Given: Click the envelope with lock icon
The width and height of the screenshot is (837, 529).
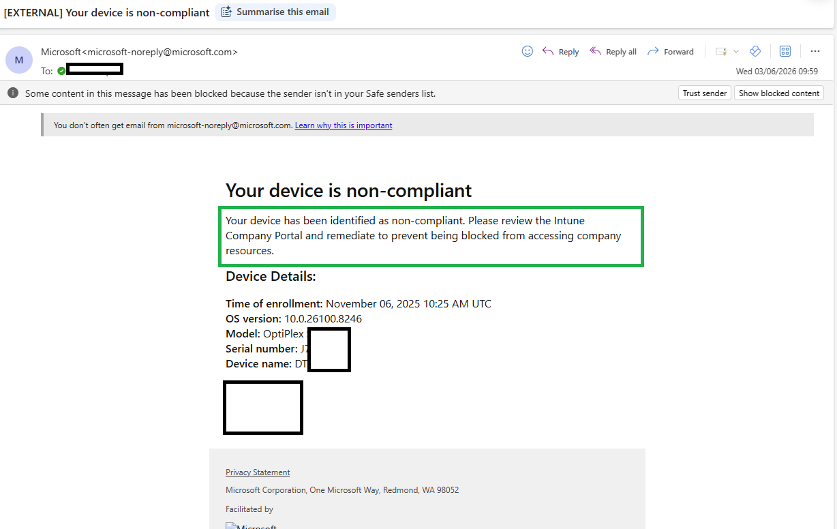Looking at the screenshot, I should (x=721, y=52).
